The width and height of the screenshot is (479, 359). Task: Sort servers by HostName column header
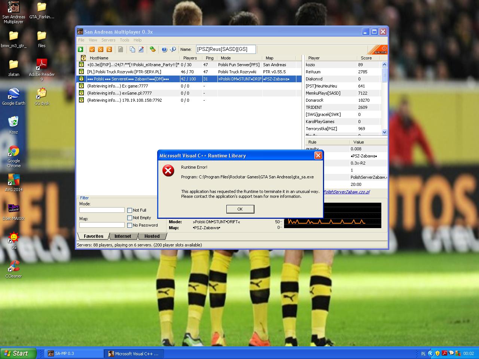click(x=134, y=58)
